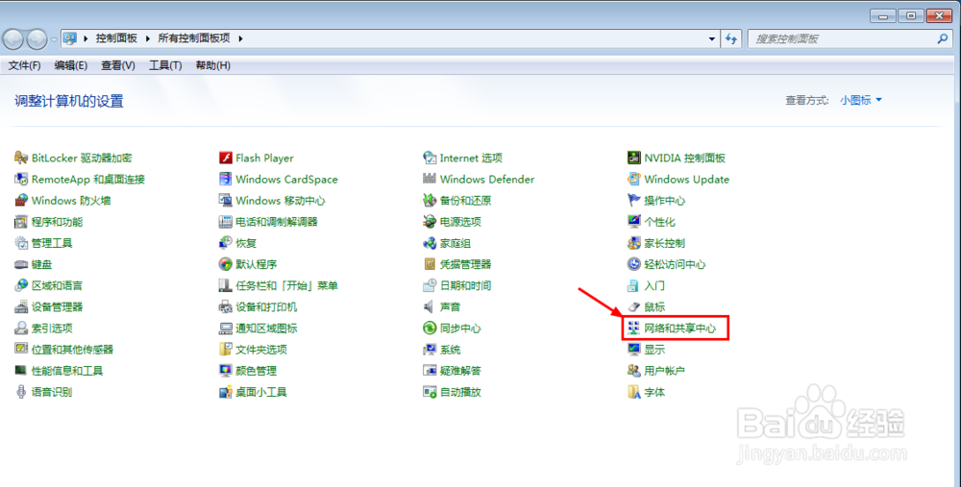
Task: Expand arrow after 所有控制面板项 breadcrumb
Action: point(240,38)
